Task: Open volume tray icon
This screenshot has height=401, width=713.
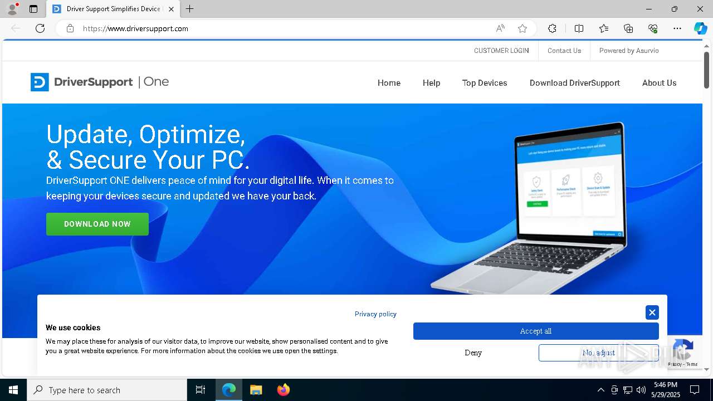Action: [x=641, y=390]
